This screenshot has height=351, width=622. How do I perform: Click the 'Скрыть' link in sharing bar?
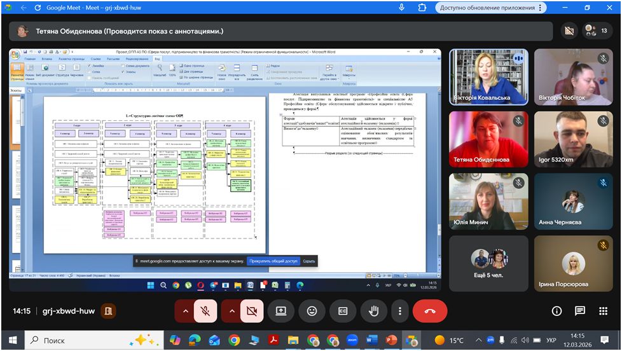pyautogui.click(x=308, y=261)
